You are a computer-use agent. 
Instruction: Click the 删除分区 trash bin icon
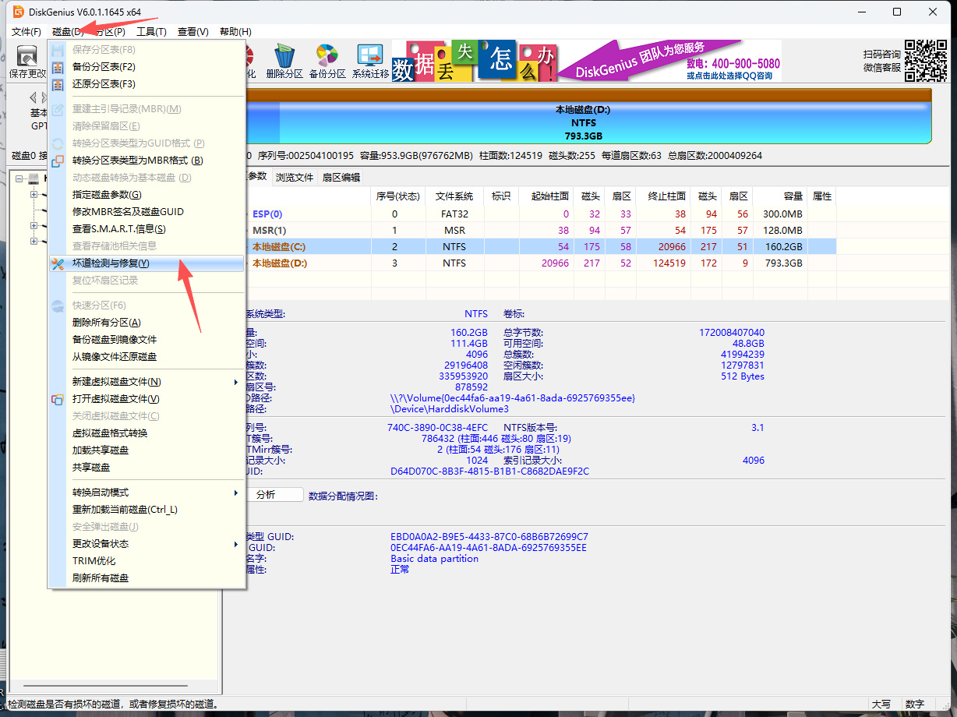point(284,55)
